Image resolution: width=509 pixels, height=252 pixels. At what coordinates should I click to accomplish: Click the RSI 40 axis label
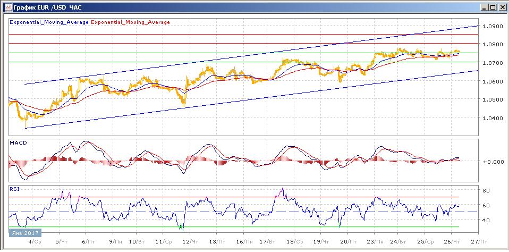[486, 220]
